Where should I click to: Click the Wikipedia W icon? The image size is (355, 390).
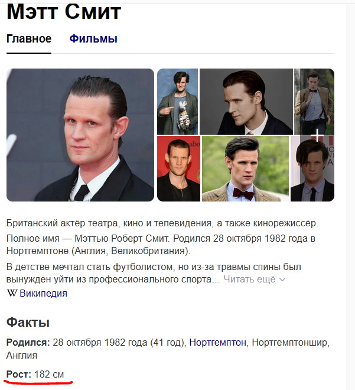click(x=12, y=293)
